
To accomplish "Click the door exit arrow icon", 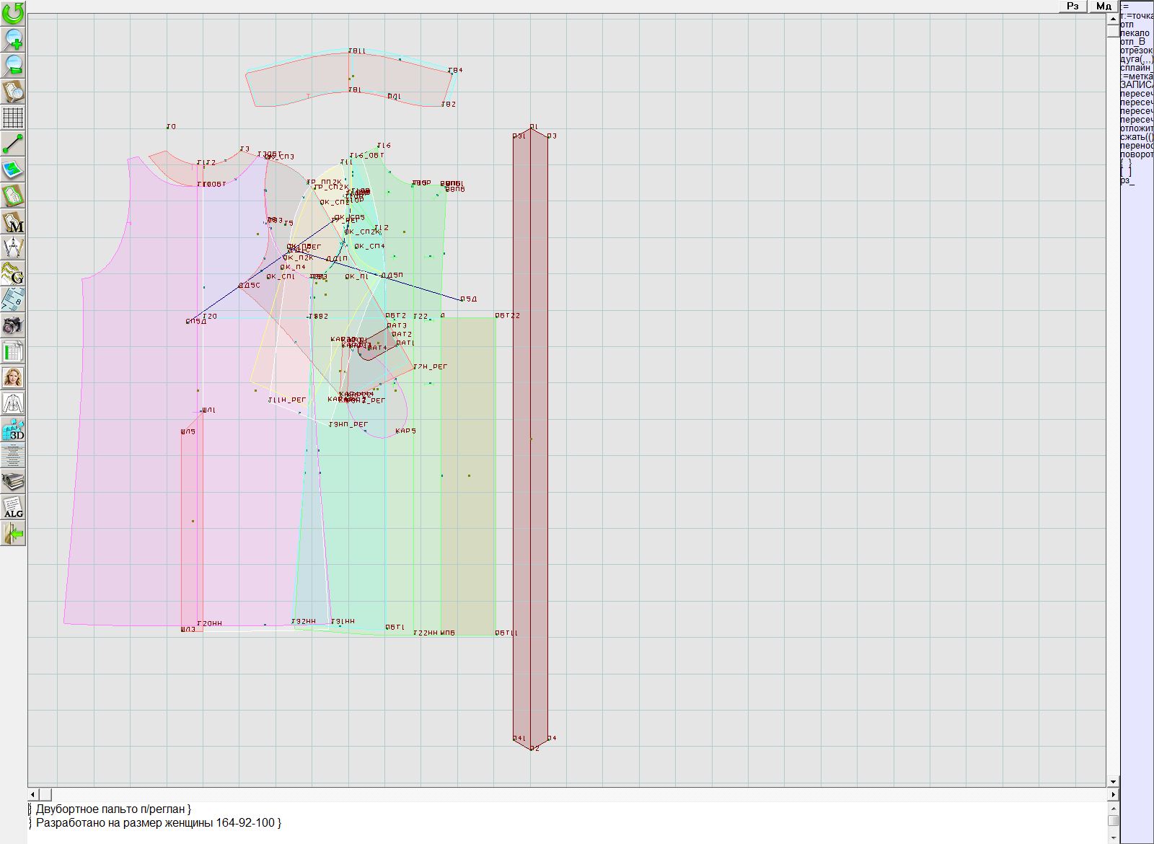I will click(13, 534).
